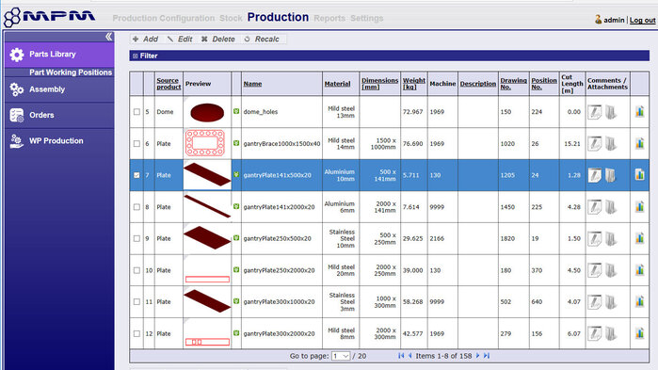The width and height of the screenshot is (658, 370).
Task: Sort by Description column header
Action: tap(478, 84)
